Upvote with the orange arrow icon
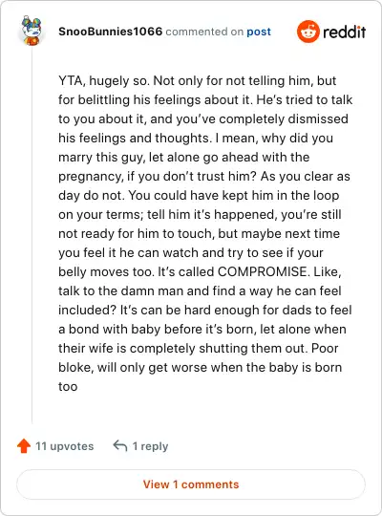The width and height of the screenshot is (382, 516). pyautogui.click(x=24, y=446)
